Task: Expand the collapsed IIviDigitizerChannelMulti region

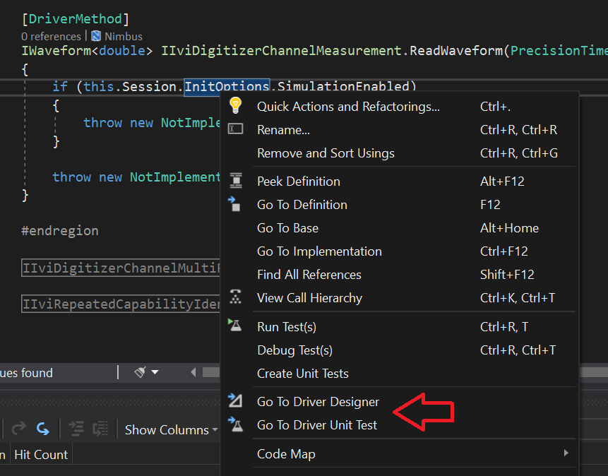Action: tap(121, 268)
